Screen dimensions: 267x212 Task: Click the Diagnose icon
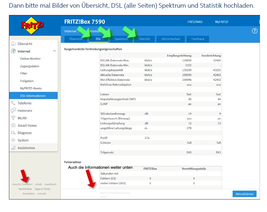pos(13,133)
